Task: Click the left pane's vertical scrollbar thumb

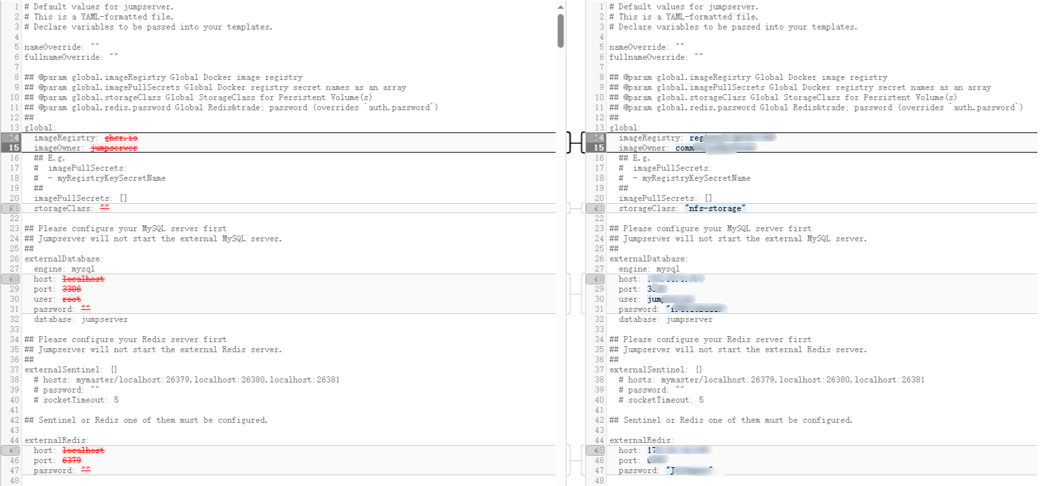Action: pyautogui.click(x=560, y=30)
